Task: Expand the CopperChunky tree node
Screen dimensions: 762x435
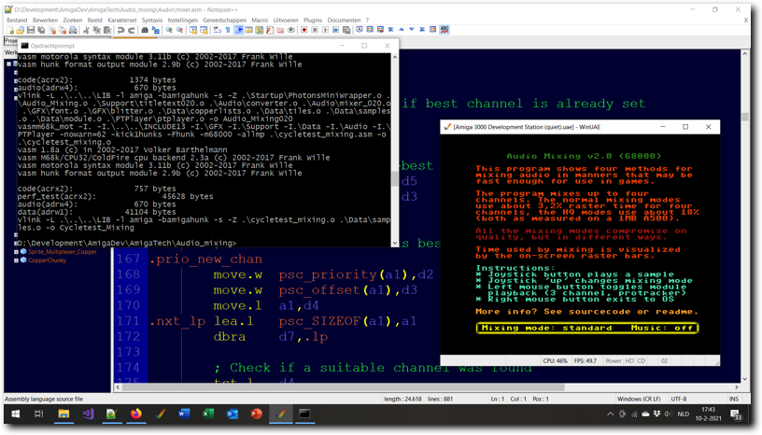Action: 16,260
